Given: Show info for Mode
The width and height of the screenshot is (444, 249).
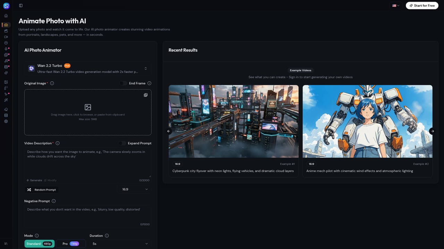Looking at the screenshot, I should [x=37, y=236].
